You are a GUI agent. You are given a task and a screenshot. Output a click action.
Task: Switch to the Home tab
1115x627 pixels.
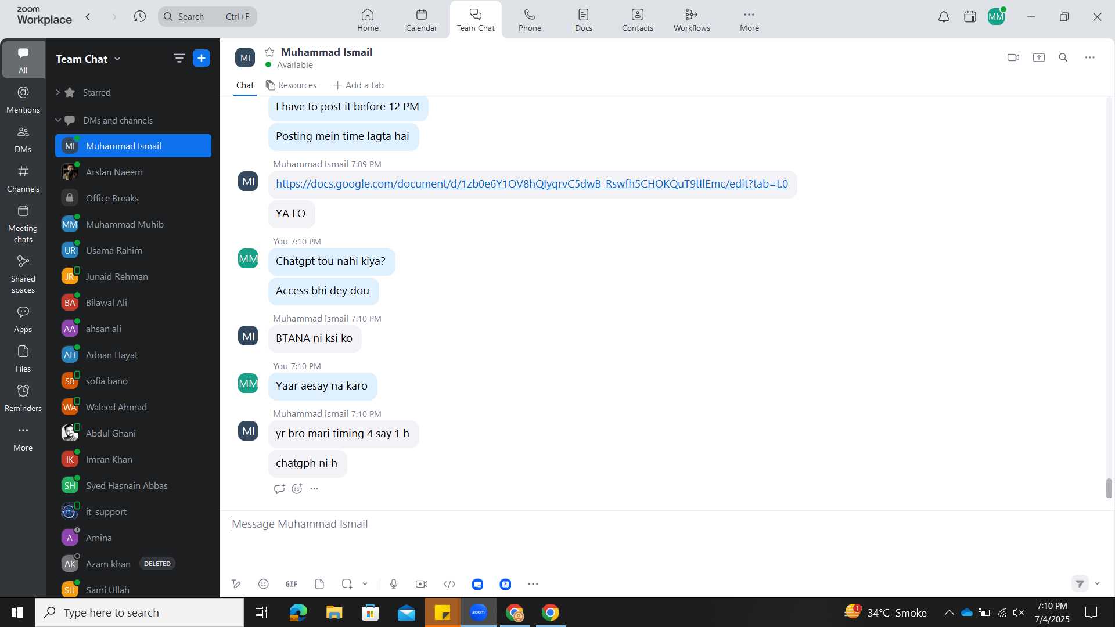coord(368,20)
